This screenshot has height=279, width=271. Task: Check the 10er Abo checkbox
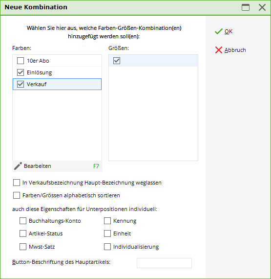click(21, 61)
